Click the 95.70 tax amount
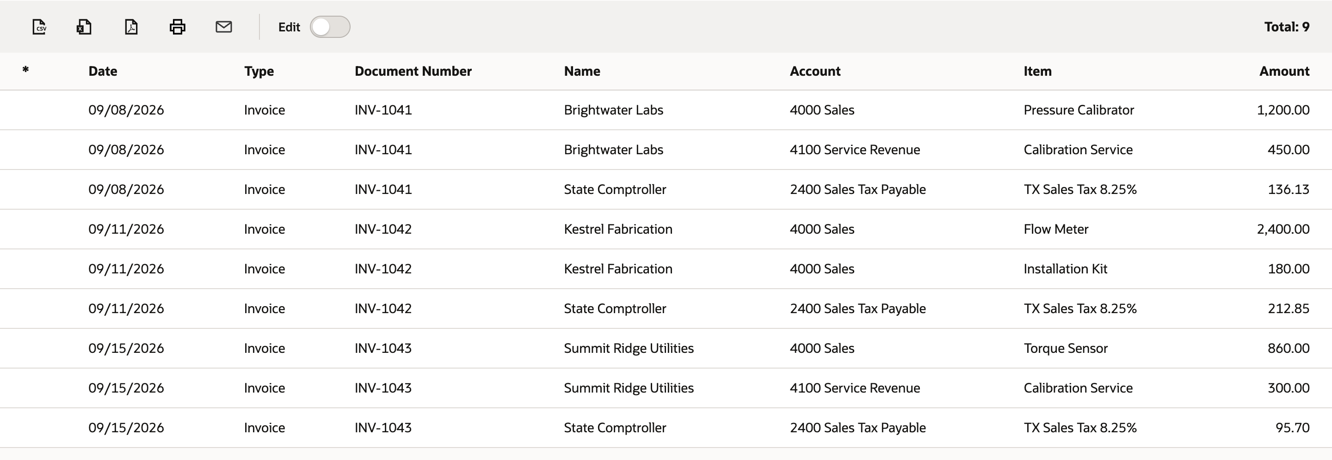 tap(1293, 428)
